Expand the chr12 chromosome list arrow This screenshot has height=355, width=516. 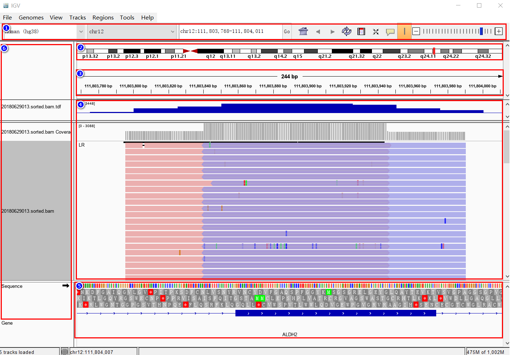[x=173, y=31]
